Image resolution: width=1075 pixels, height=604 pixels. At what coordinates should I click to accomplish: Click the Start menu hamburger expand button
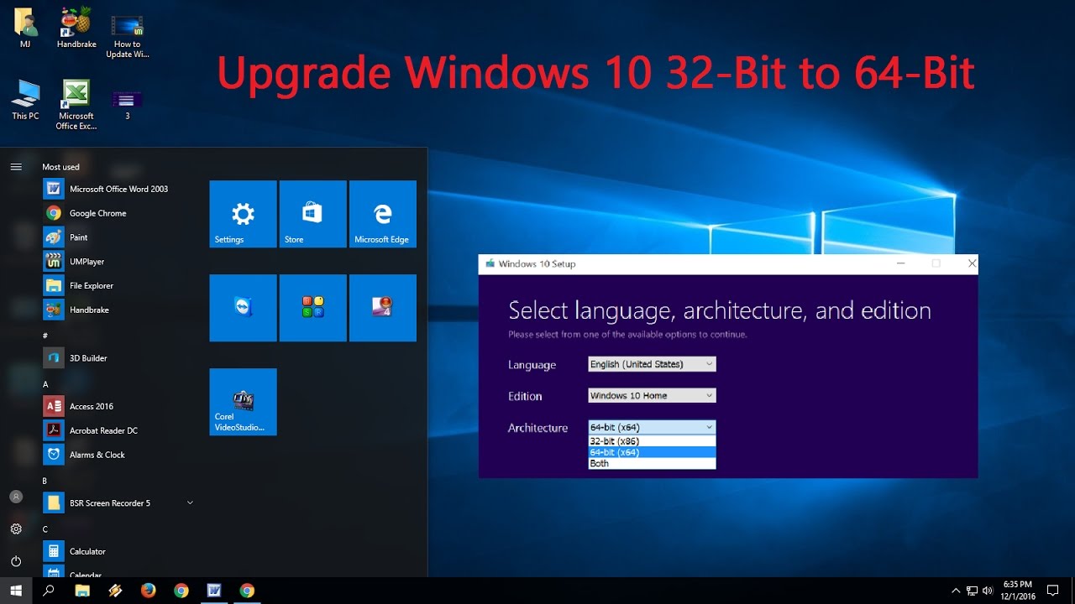tap(16, 167)
